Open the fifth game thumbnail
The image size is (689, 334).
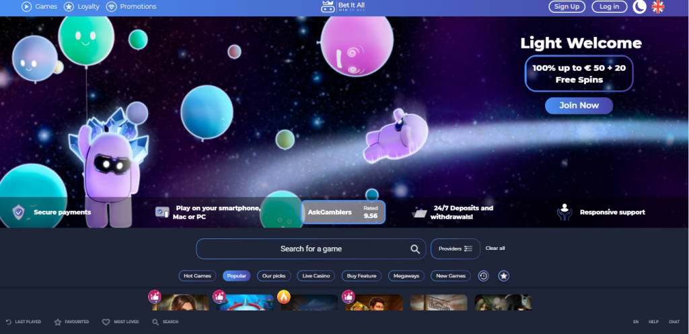point(439,302)
